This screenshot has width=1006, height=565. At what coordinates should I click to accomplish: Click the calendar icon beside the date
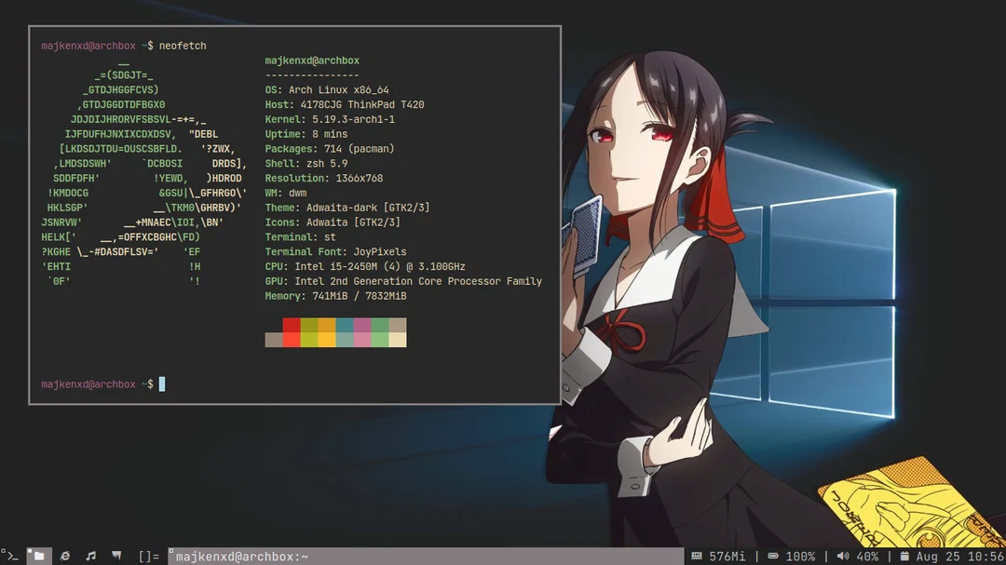[905, 556]
